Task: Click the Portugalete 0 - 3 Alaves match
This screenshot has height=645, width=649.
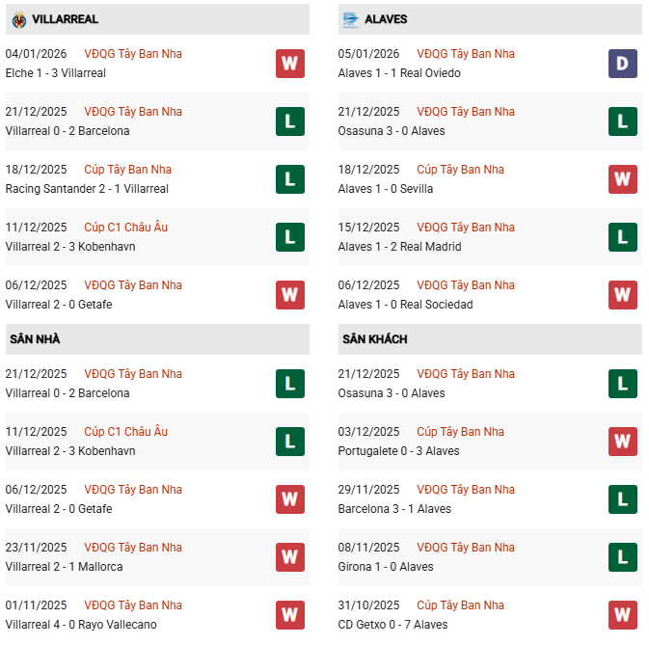Action: (x=398, y=451)
